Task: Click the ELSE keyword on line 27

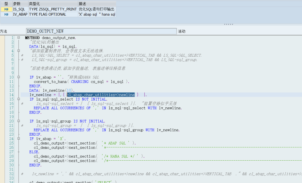Action: 34,152
